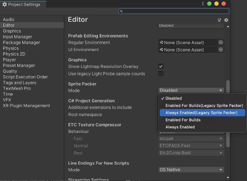Open Script Execution Order settings
247x181 pixels.
click(x=32, y=77)
